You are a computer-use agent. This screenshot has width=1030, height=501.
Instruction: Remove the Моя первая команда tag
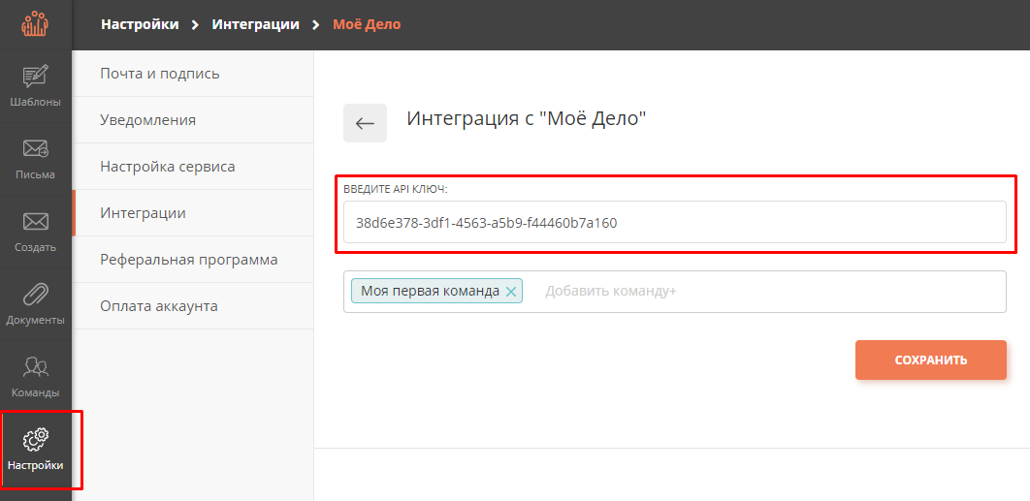coord(511,292)
